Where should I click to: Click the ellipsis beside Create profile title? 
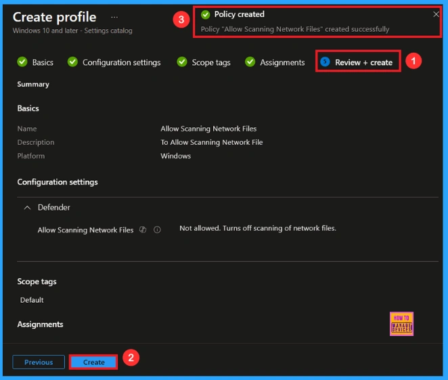[x=114, y=17]
